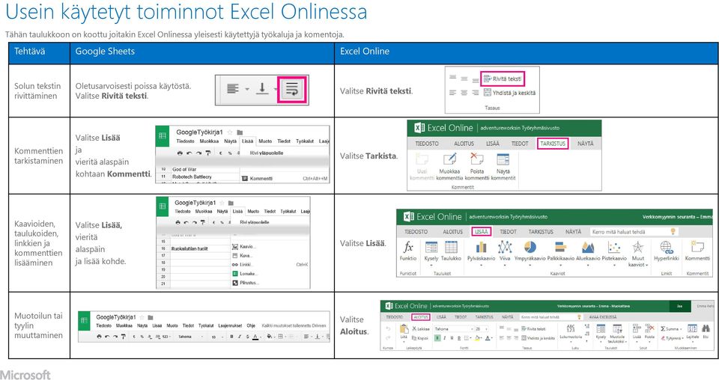Click the Summa autosum button
719x380 pixels.
[x=671, y=328]
